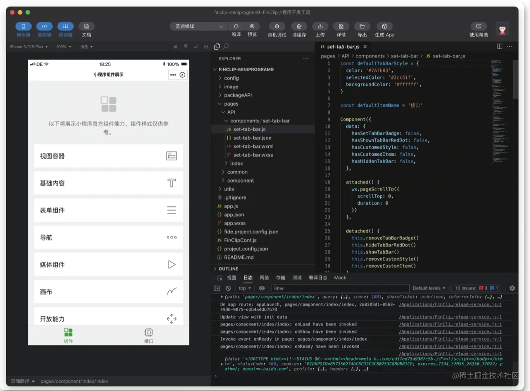Open the 详情 details icon

(341, 26)
